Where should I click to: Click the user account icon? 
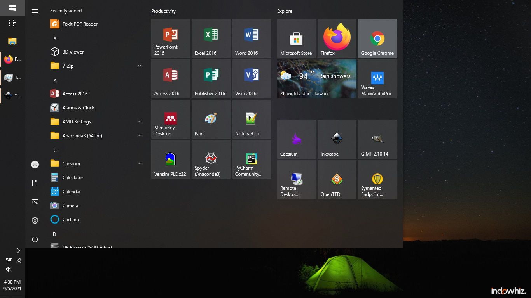[35, 165]
